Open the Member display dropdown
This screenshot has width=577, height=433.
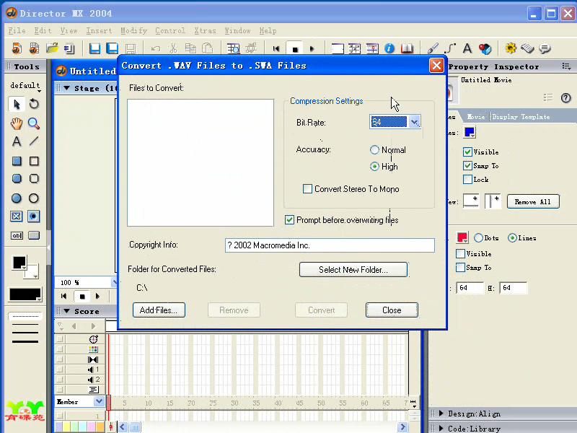pyautogui.click(x=99, y=401)
